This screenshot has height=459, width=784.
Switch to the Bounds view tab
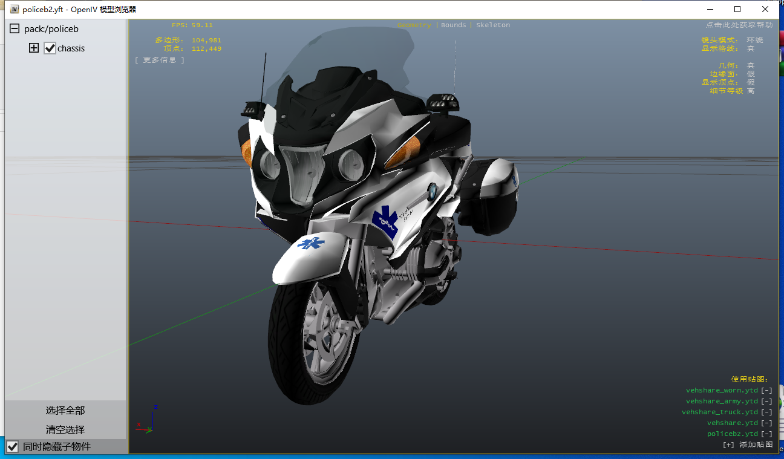coord(454,25)
